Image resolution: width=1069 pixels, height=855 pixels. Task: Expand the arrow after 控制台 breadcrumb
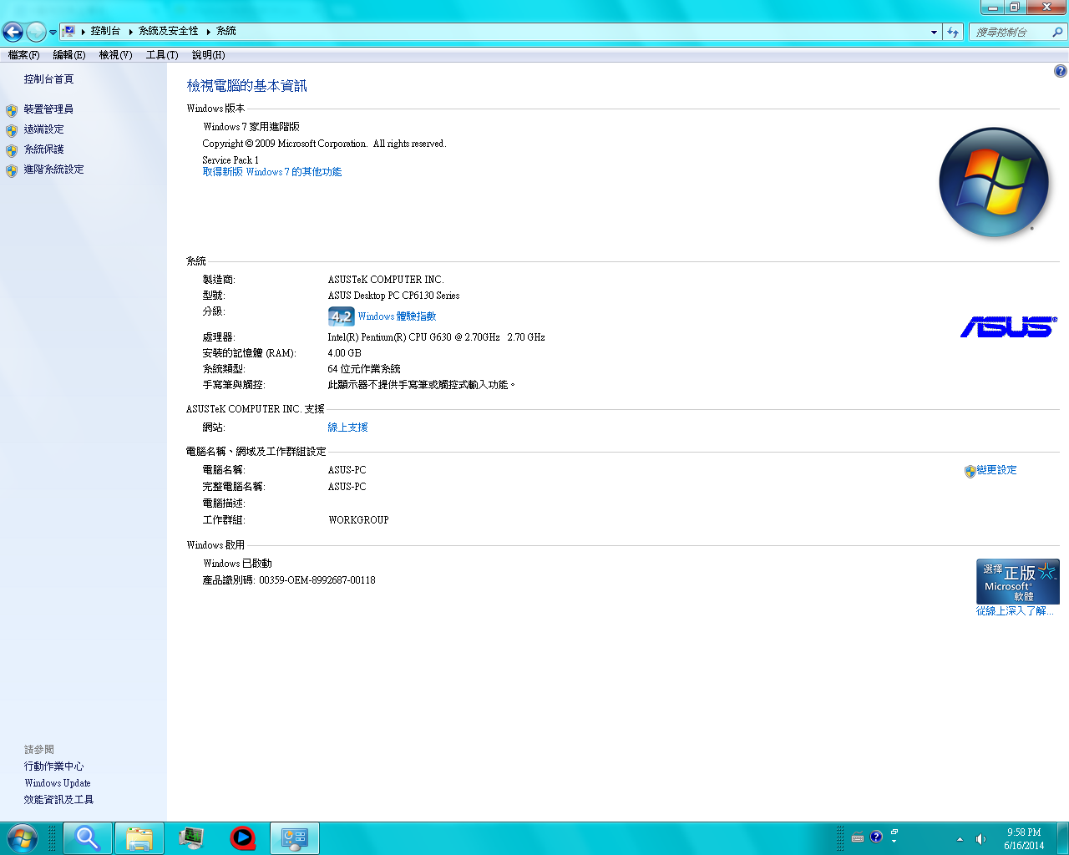pyautogui.click(x=131, y=32)
